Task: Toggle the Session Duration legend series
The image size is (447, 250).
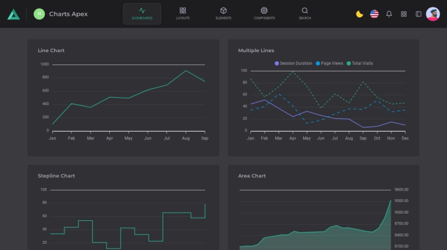Action: tap(296, 63)
